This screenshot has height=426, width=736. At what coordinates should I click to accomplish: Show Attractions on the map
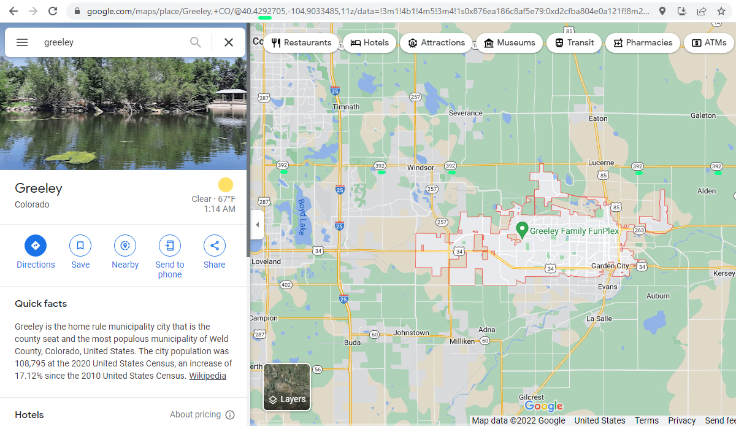coord(436,43)
